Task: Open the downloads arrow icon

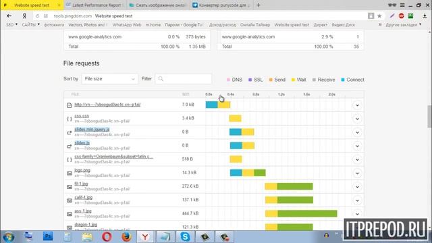Action: pos(425,16)
